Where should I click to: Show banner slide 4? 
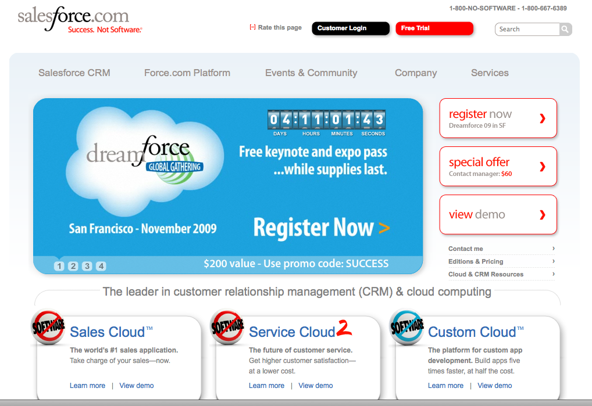pyautogui.click(x=101, y=266)
